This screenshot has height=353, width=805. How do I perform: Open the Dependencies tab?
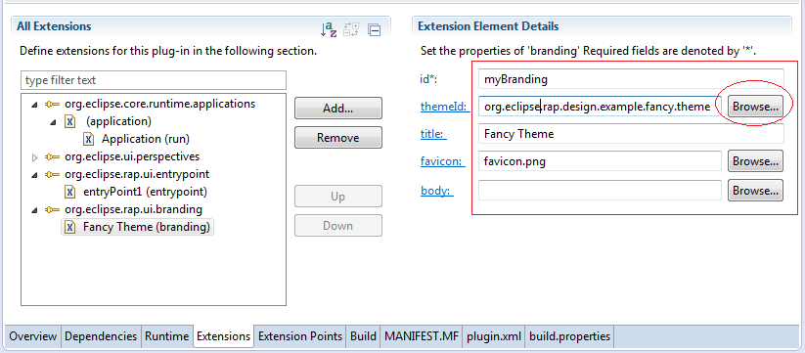pos(101,336)
